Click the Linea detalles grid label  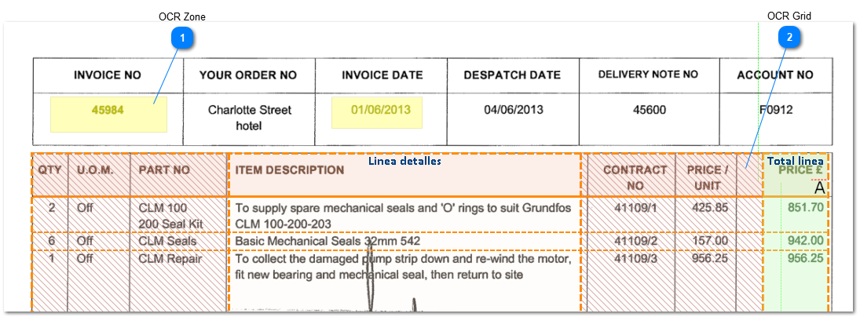point(404,161)
